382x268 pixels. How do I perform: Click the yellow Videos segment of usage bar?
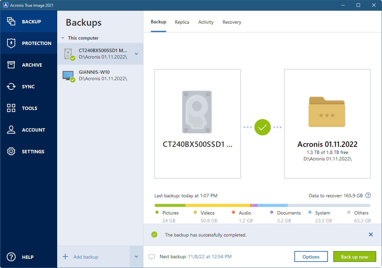pyautogui.click(x=218, y=205)
